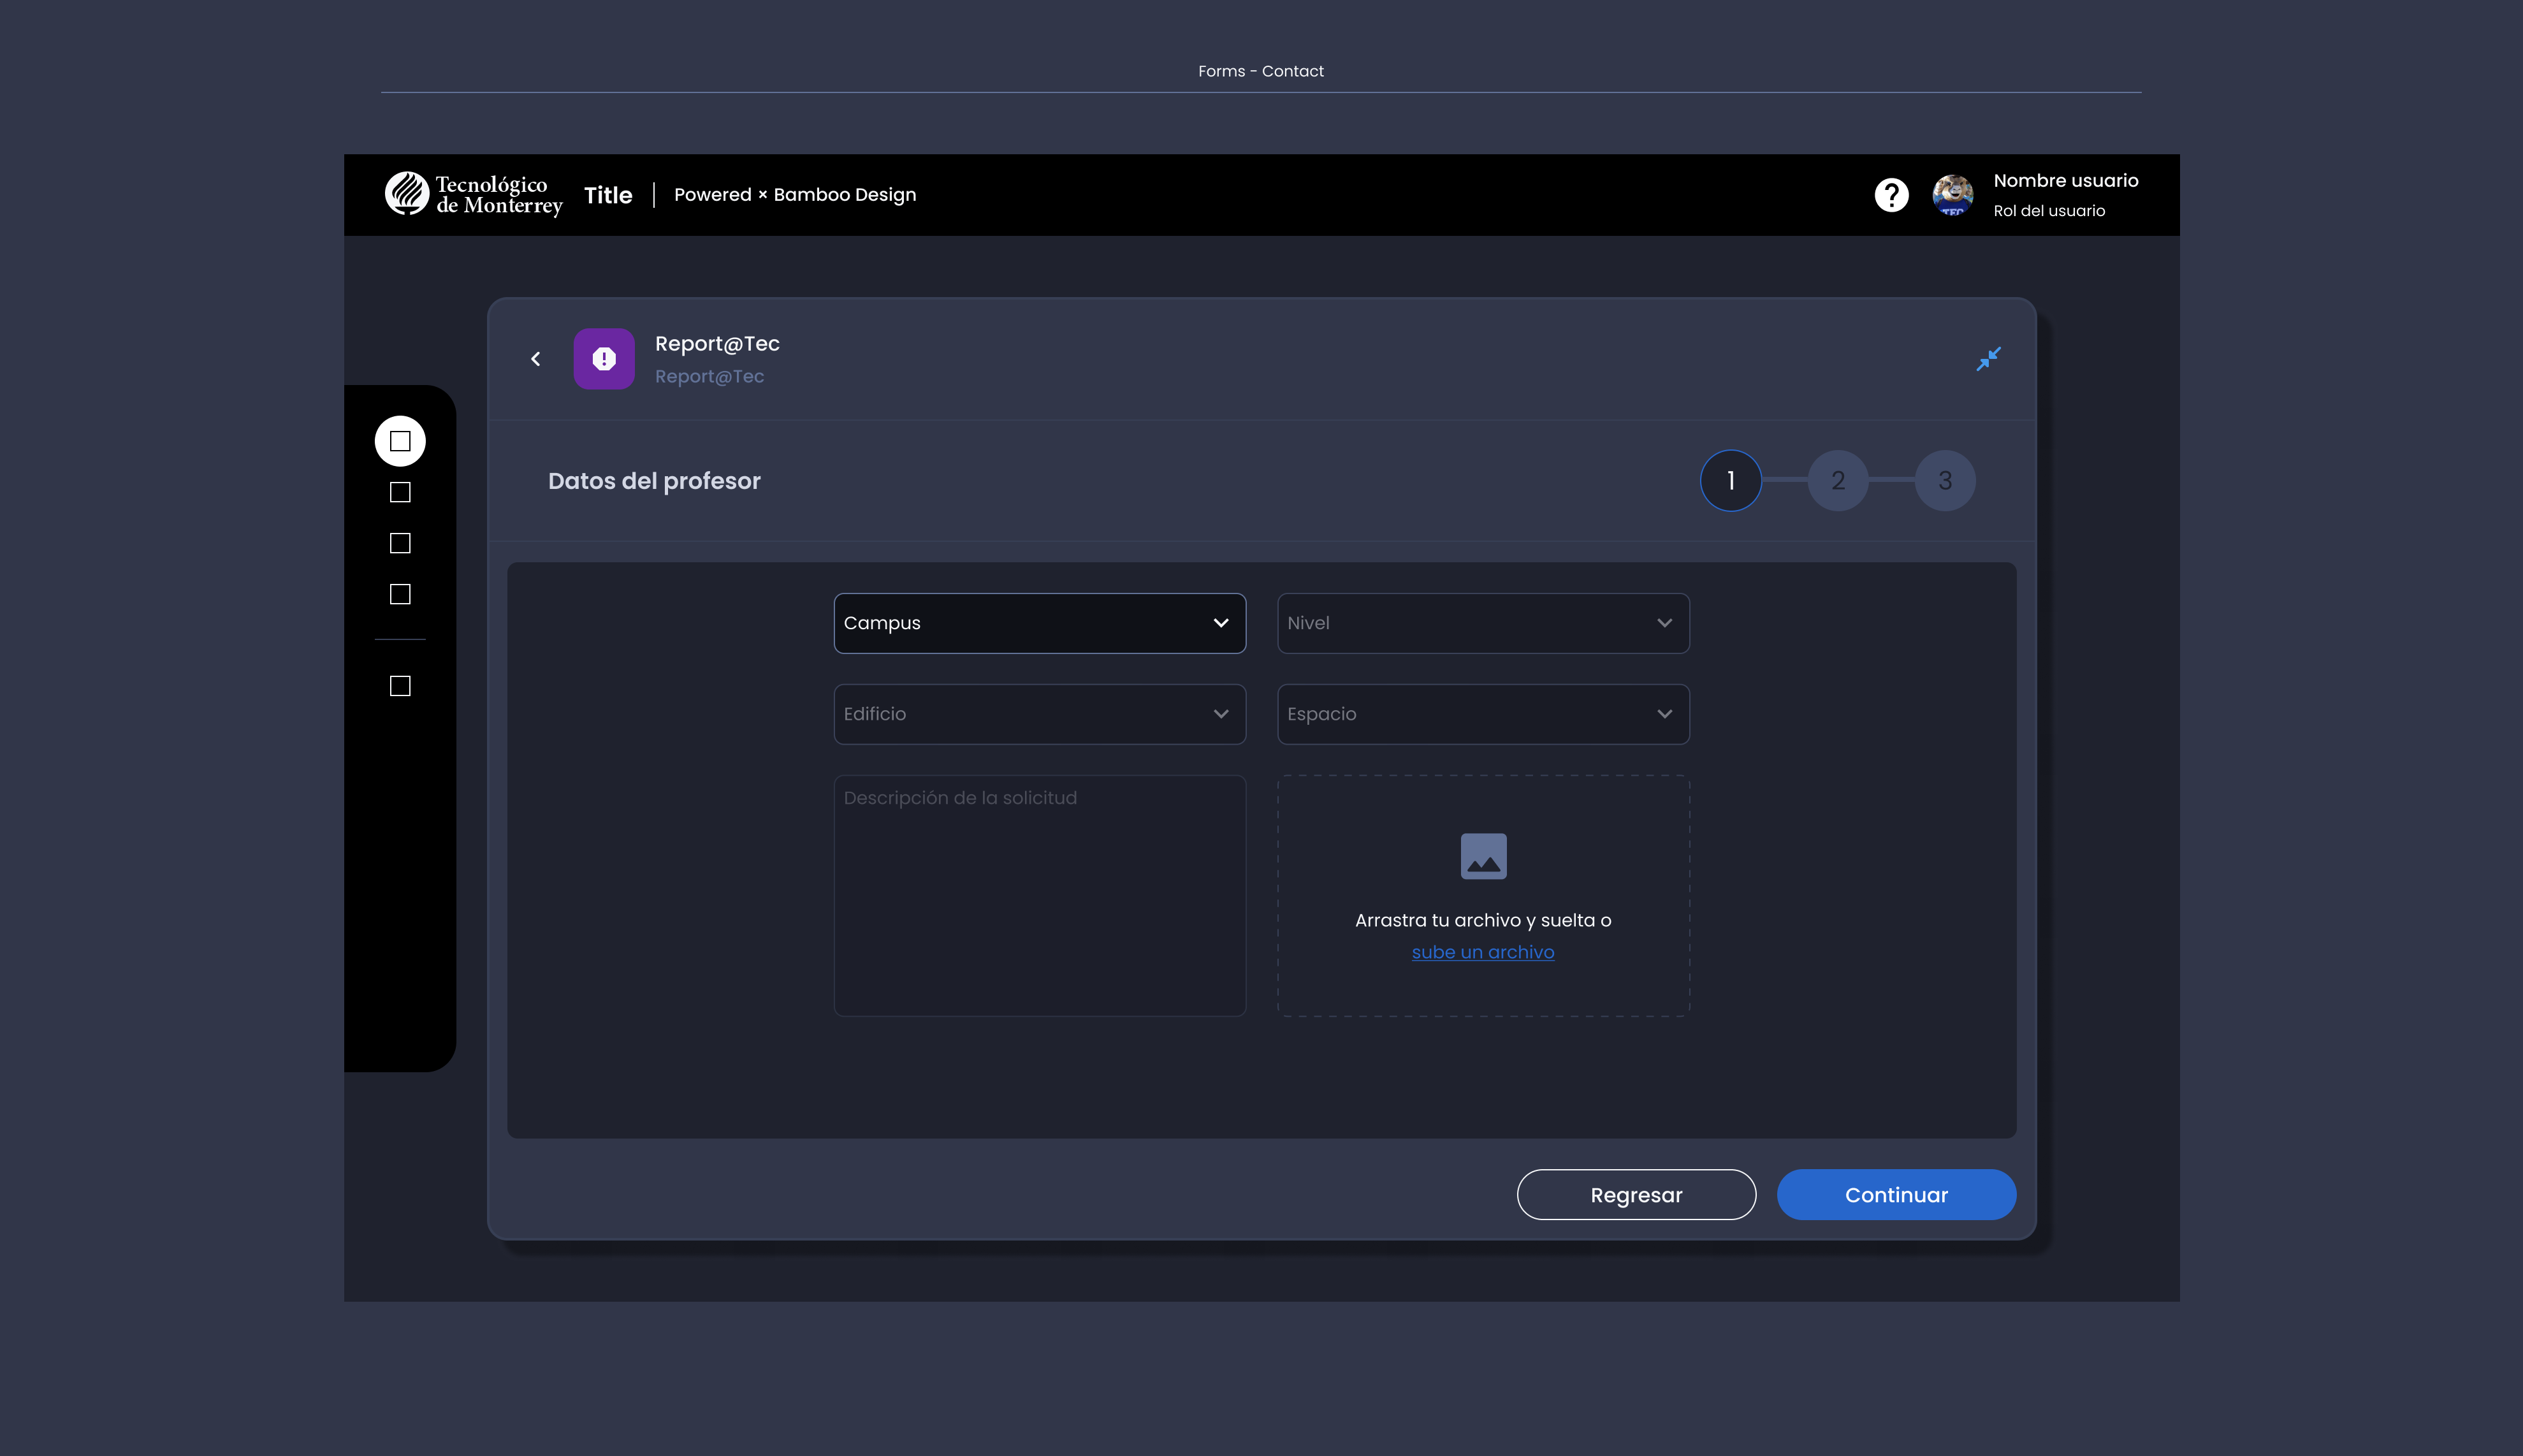
Task: Open the user avatar profile picture
Action: [1952, 195]
